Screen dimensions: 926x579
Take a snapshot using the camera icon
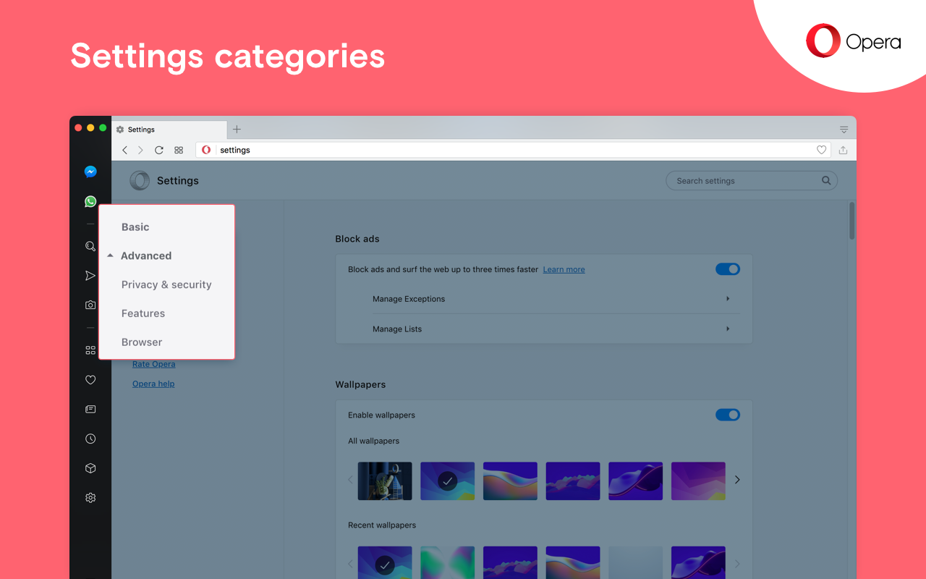(90, 305)
